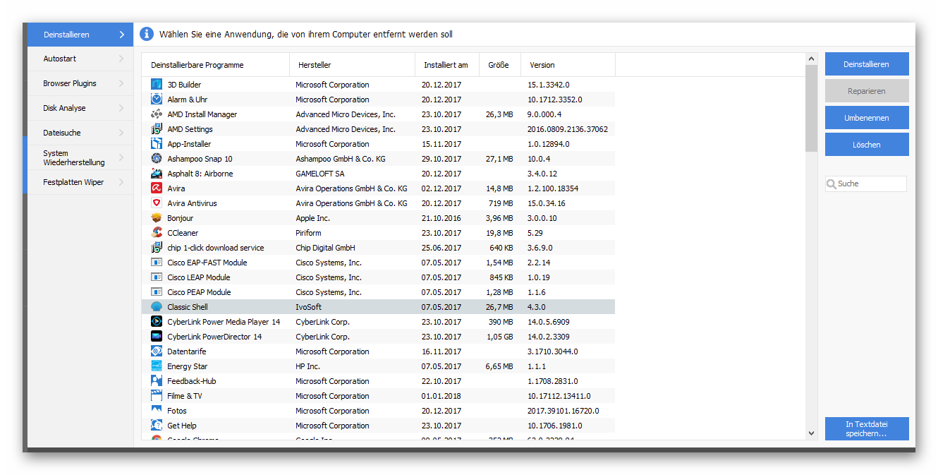Expand chevron next to Festplatten Wiper

click(x=121, y=182)
